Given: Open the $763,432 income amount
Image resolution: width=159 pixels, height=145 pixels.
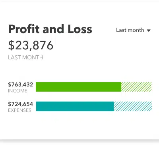Looking at the screenshot, I should point(21,84).
